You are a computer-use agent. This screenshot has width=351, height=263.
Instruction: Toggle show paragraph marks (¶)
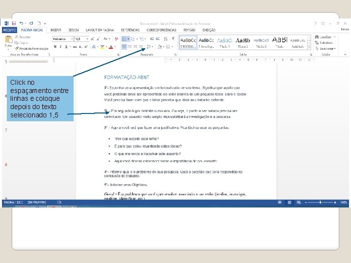tap(174, 38)
